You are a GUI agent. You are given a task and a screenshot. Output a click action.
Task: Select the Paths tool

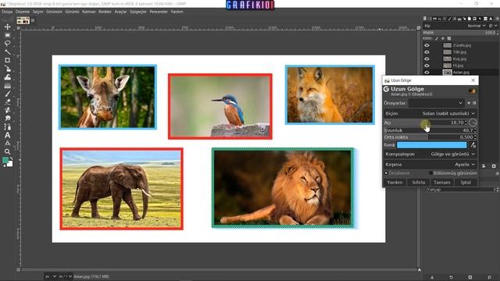coord(7,126)
